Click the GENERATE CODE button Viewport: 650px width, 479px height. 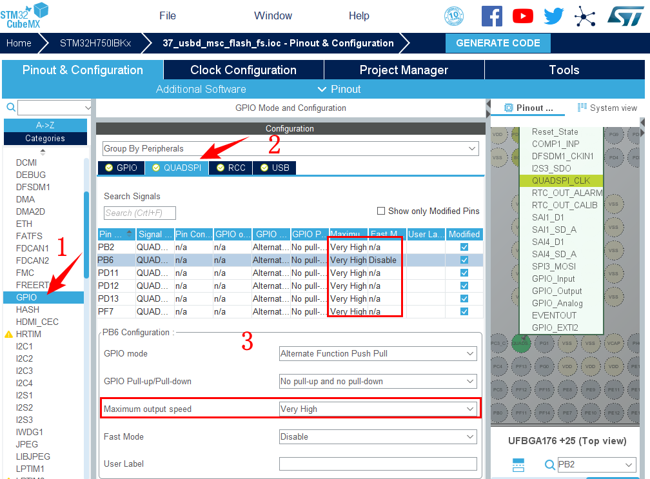498,43
